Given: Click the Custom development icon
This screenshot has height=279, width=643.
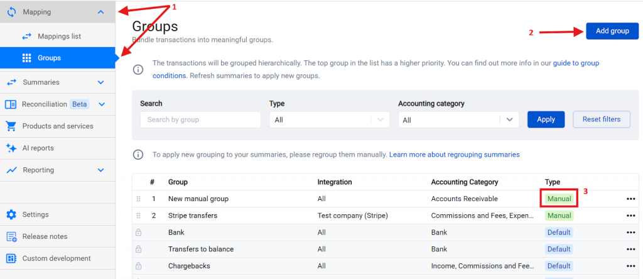Looking at the screenshot, I should (x=11, y=259).
